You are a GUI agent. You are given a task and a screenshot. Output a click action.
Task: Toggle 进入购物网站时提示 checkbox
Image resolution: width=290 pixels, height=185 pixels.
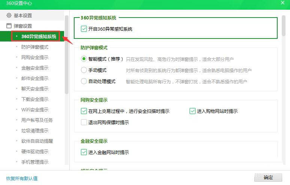193,111
